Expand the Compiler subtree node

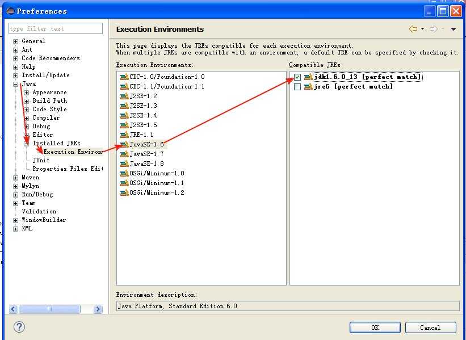tap(27, 118)
